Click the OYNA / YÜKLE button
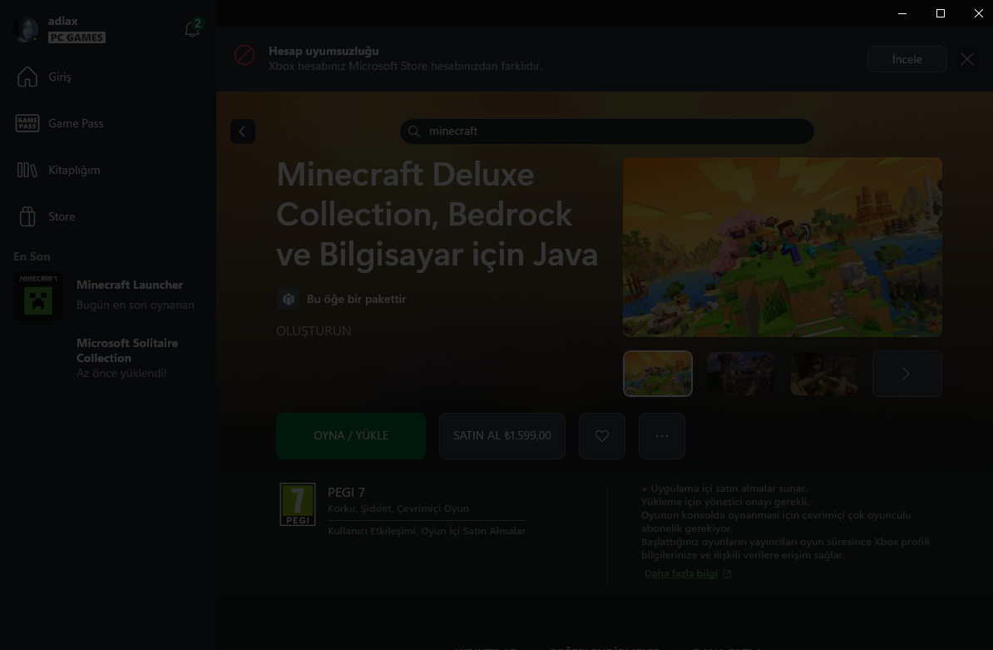Viewport: 993px width, 650px height. [x=351, y=436]
